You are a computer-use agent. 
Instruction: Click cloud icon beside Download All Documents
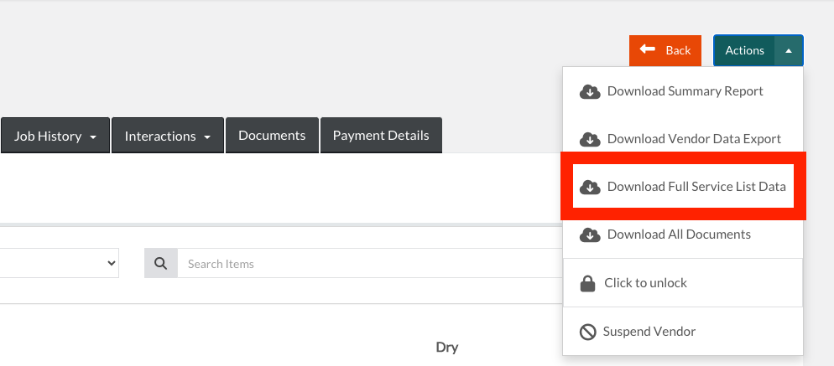(590, 235)
